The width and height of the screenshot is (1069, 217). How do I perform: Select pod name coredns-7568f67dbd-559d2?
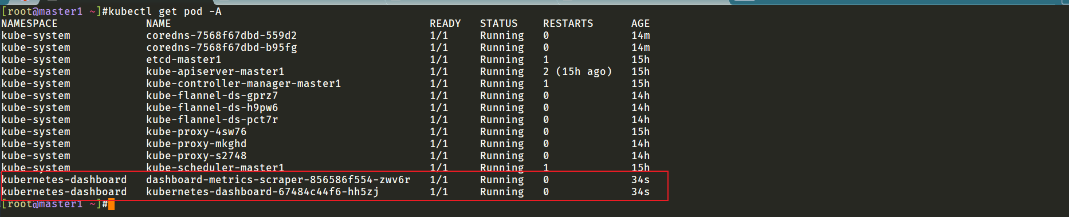(x=222, y=35)
